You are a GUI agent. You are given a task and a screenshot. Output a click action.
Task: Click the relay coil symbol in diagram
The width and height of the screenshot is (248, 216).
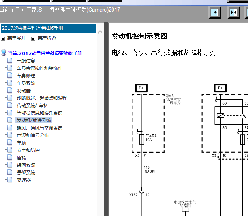tap(220, 115)
